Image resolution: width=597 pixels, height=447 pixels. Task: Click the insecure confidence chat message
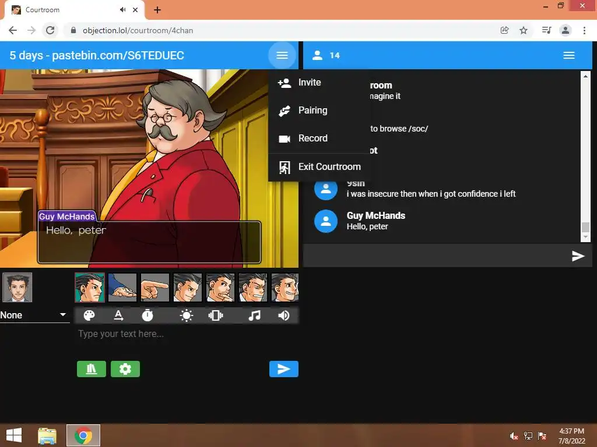(x=431, y=194)
